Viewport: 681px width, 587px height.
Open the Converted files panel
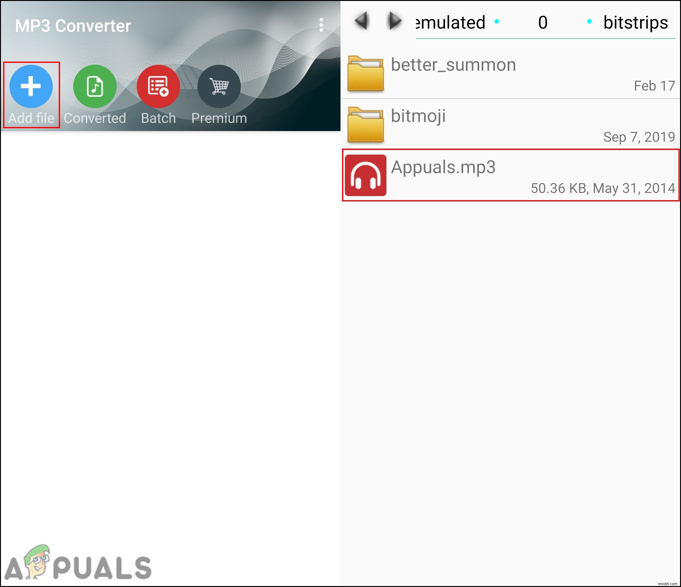94,87
